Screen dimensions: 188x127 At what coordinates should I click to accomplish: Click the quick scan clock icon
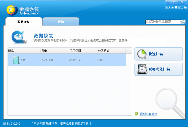pyautogui.click(x=142, y=54)
